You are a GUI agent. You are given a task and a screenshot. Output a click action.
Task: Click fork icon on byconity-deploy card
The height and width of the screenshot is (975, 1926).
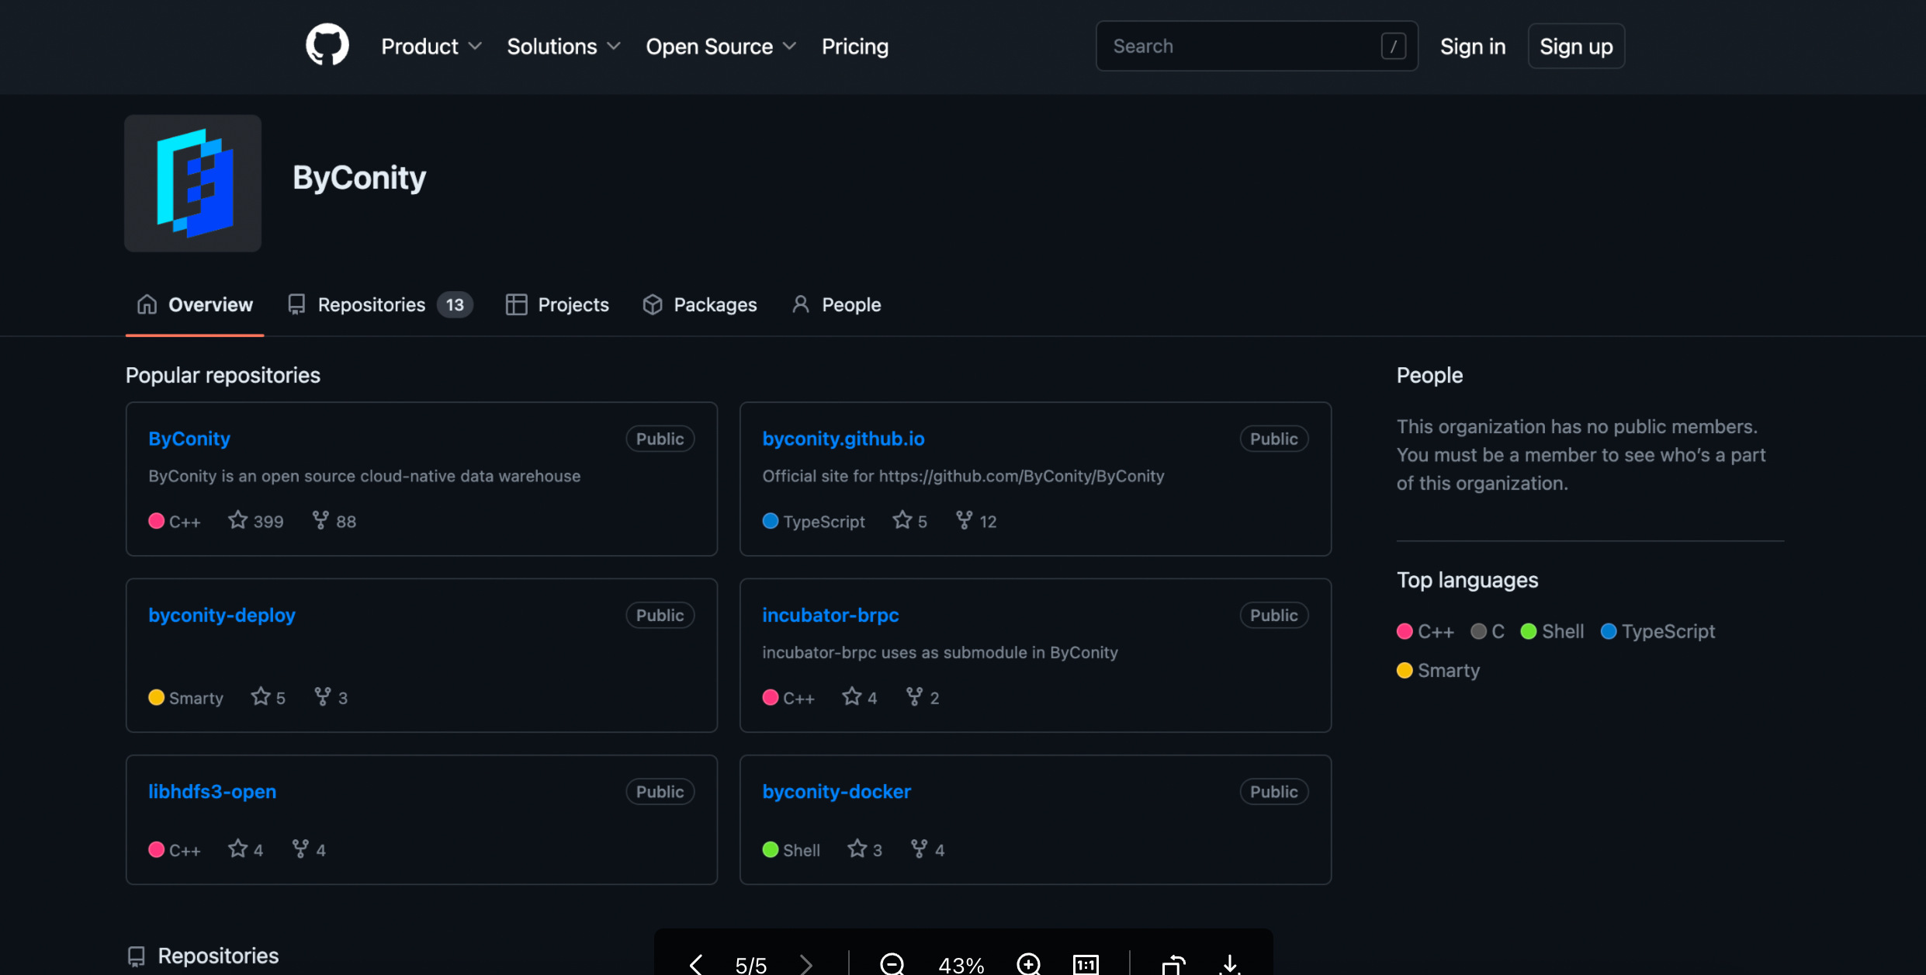click(322, 696)
